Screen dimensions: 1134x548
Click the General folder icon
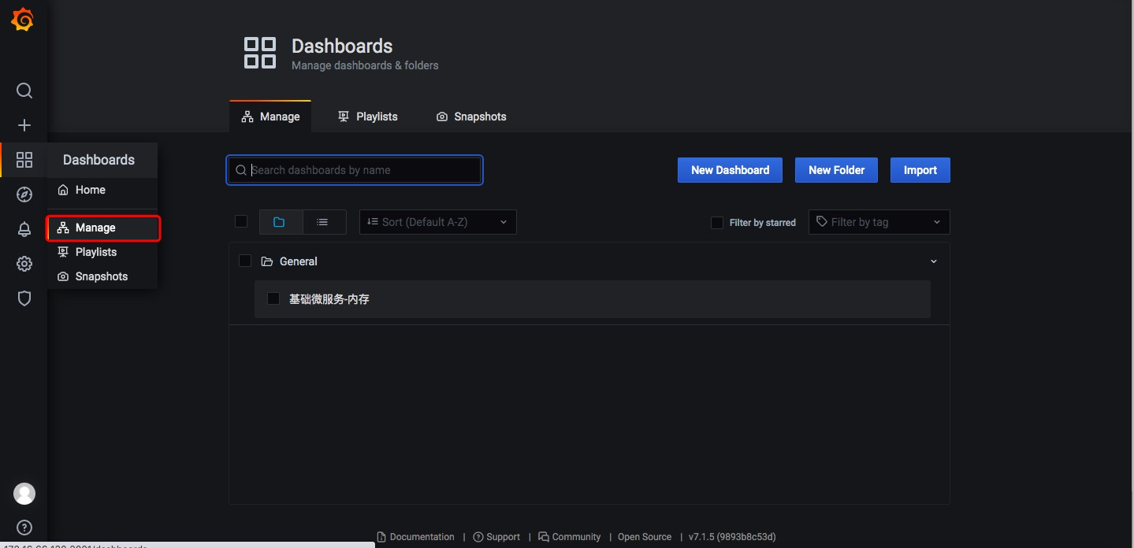[266, 261]
